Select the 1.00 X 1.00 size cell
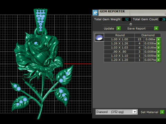The height and width of the screenshot is (124, 166). point(119,39)
